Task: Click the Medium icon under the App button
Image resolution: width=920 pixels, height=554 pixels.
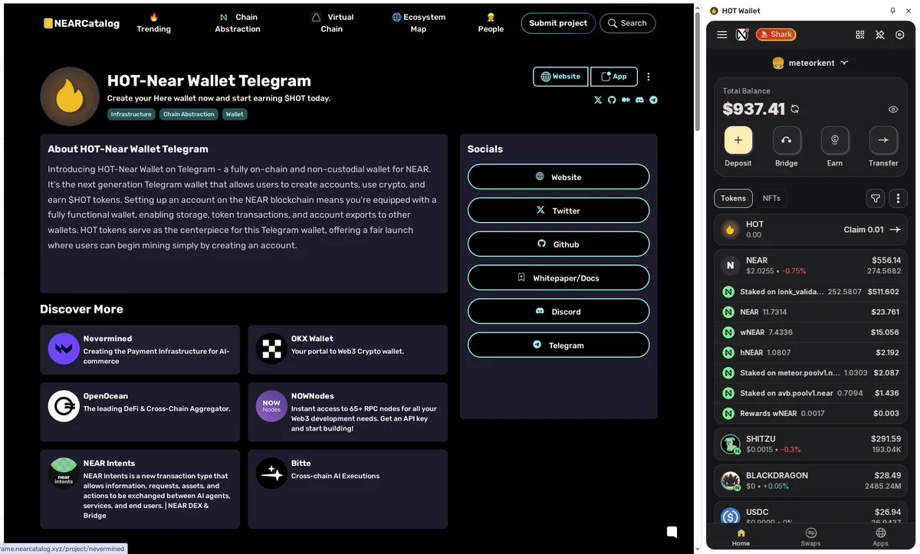Action: point(626,100)
